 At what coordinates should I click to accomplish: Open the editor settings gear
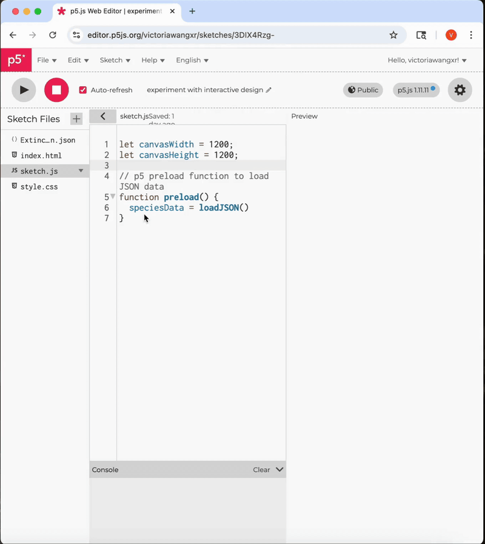pyautogui.click(x=460, y=90)
